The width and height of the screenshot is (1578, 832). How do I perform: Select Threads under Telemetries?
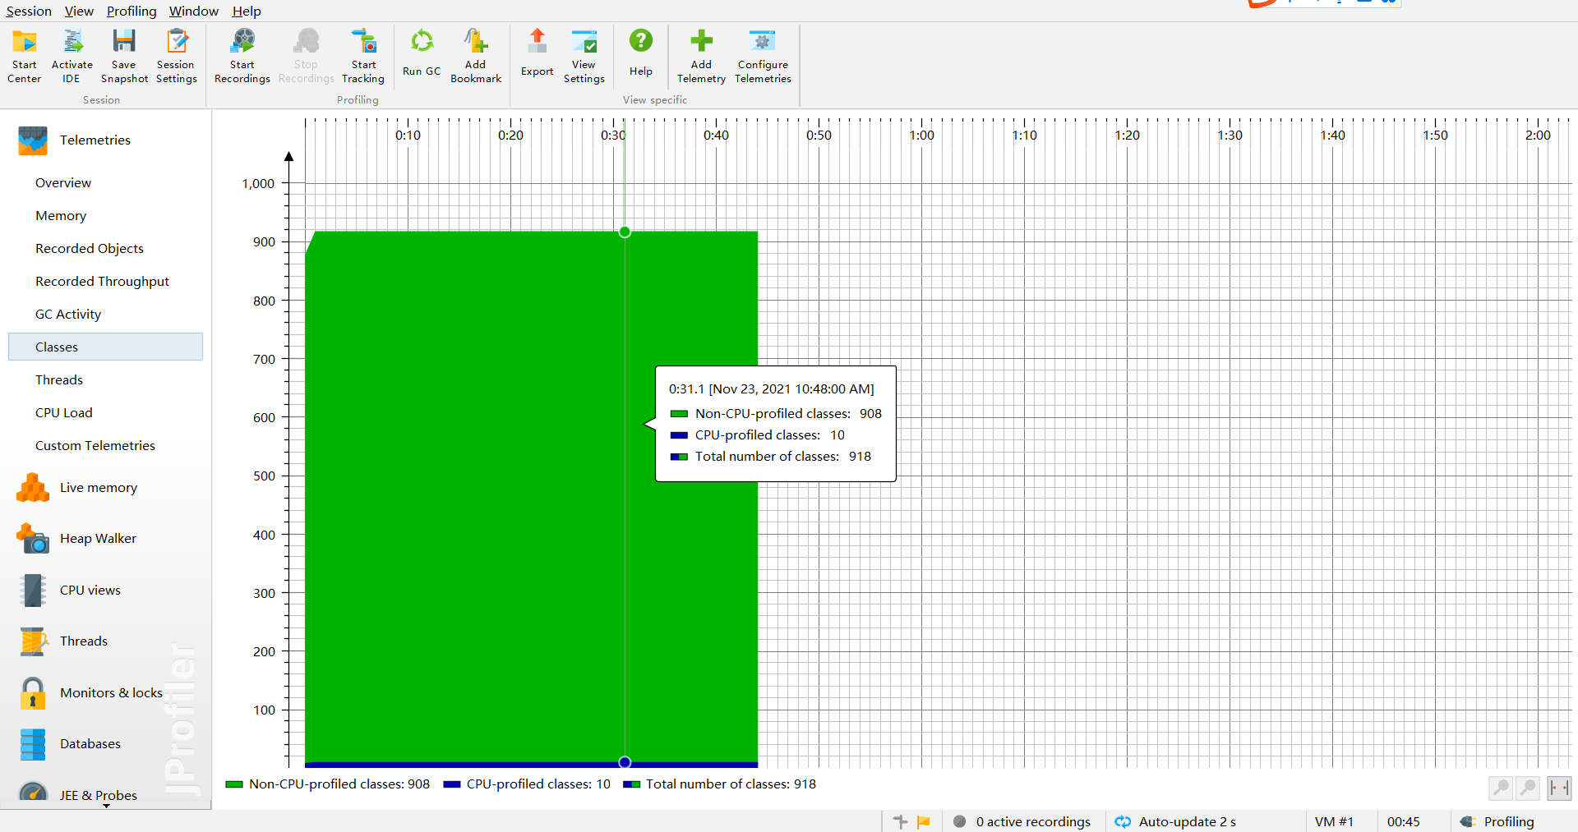coord(105,379)
